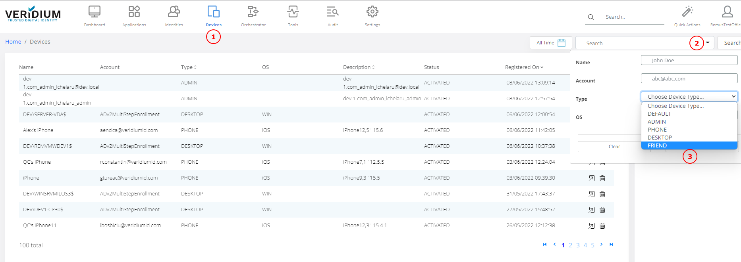Open the Dashboard section
The image size is (741, 262).
(95, 16)
